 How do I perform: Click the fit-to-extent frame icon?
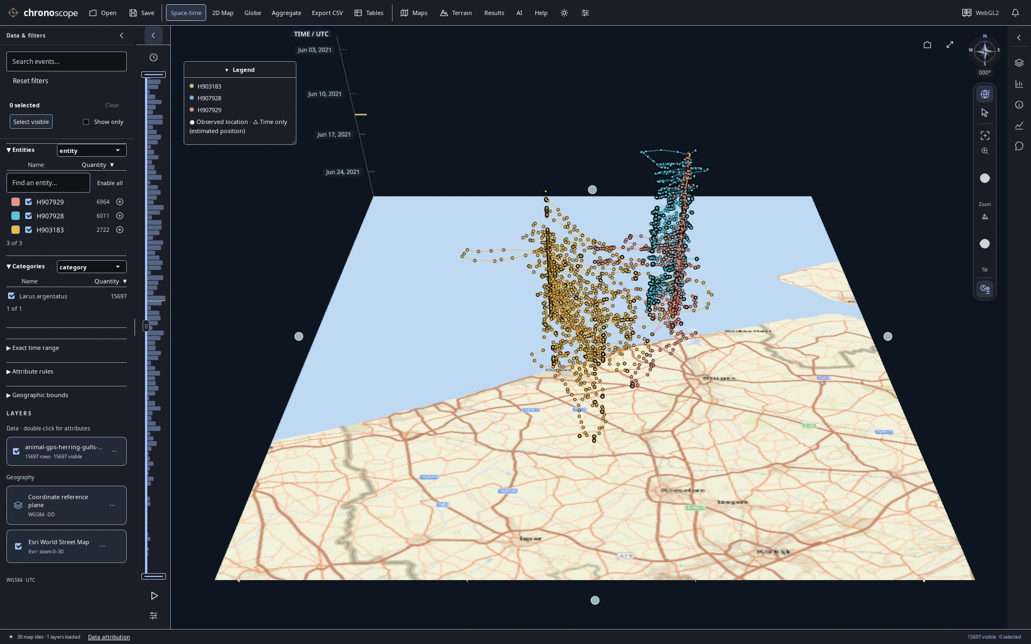[985, 136]
